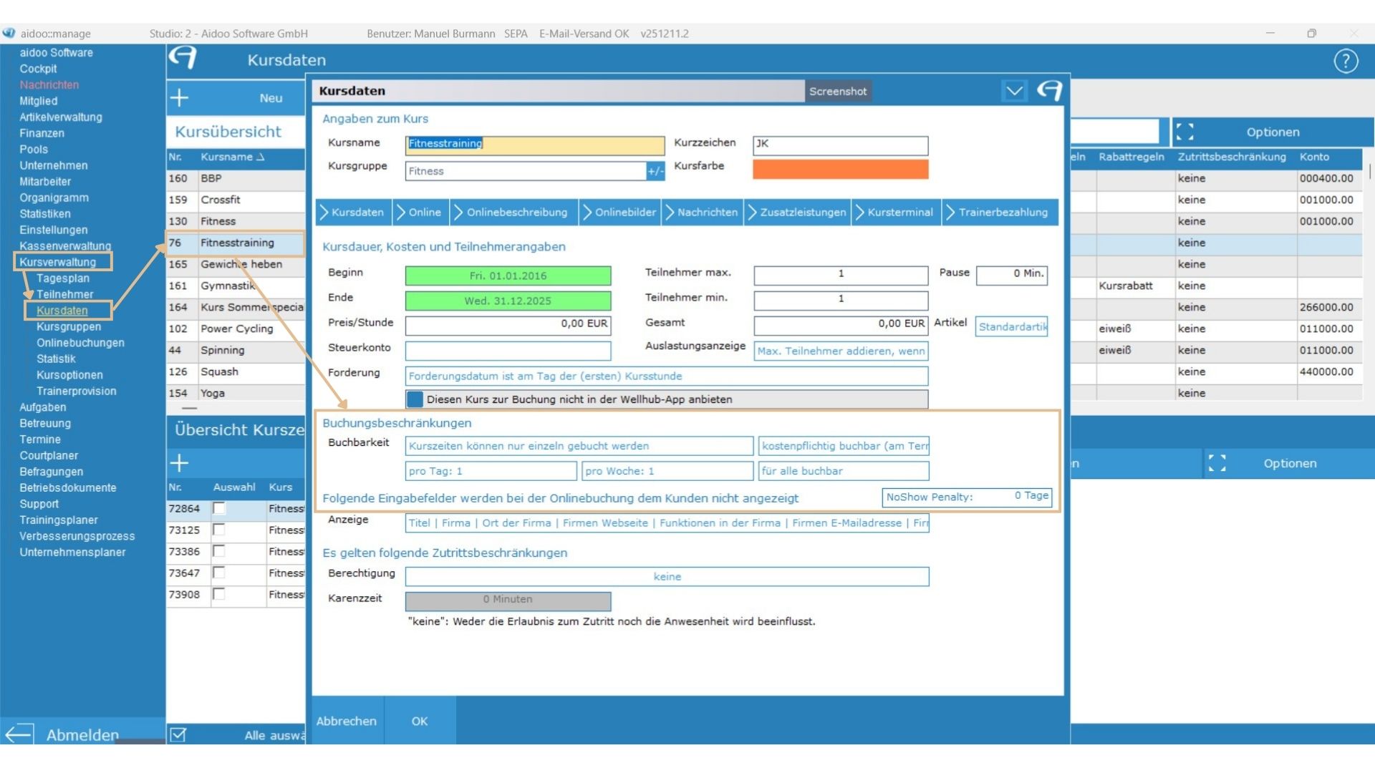Click the OK button
Image resolution: width=1375 pixels, height=773 pixels.
tap(420, 721)
